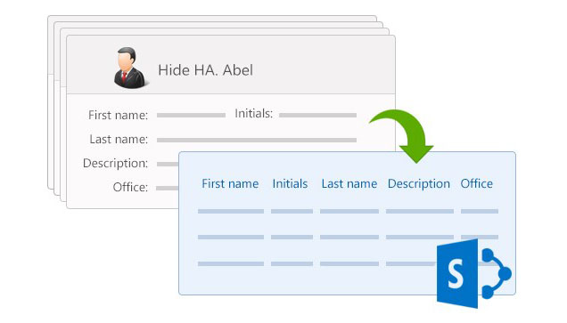Click the user avatar icon
567x323 pixels.
tap(130, 68)
